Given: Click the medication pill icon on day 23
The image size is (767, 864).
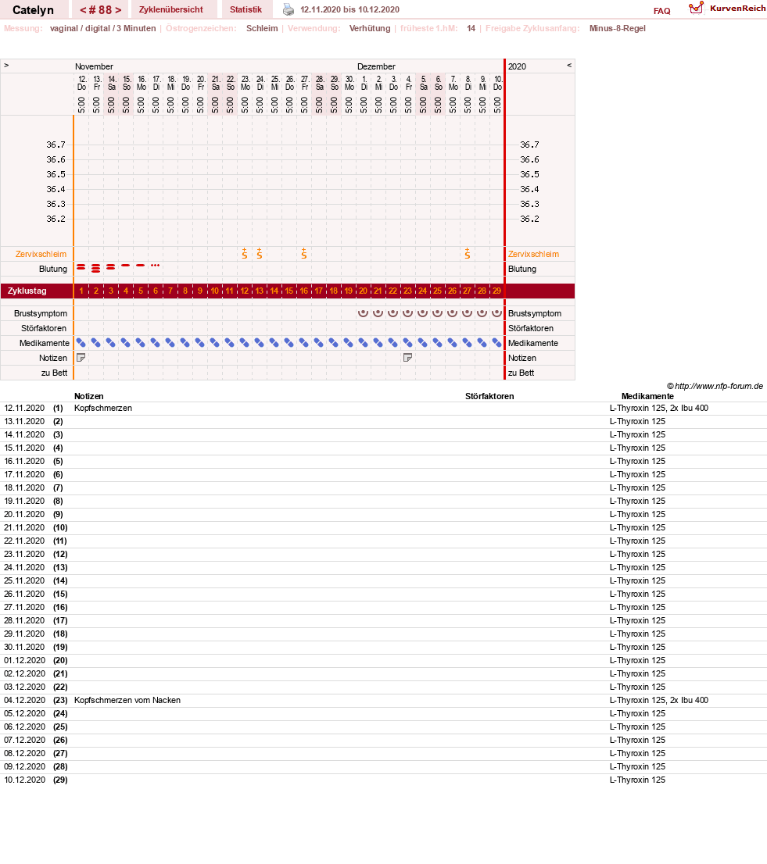Looking at the screenshot, I should point(408,343).
